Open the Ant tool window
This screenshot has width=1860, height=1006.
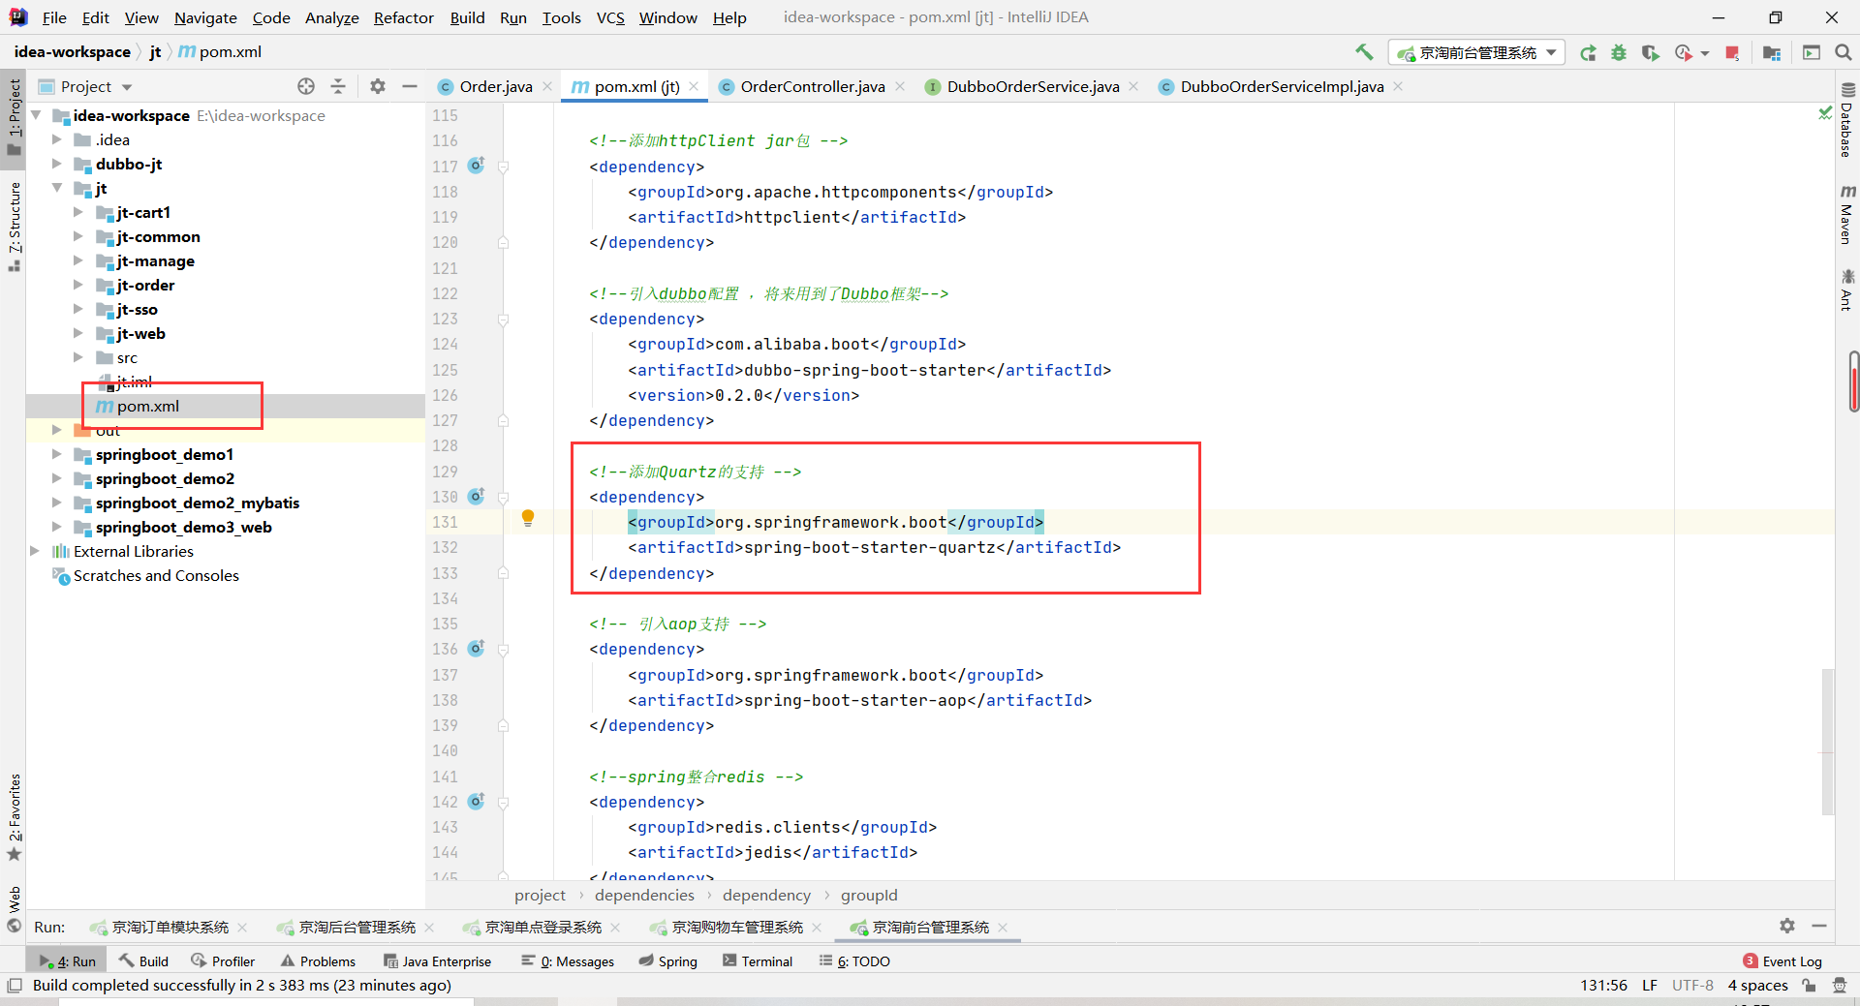1847,290
